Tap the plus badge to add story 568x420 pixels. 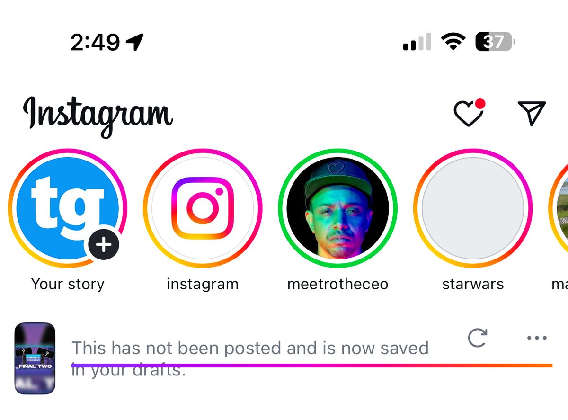coord(104,245)
